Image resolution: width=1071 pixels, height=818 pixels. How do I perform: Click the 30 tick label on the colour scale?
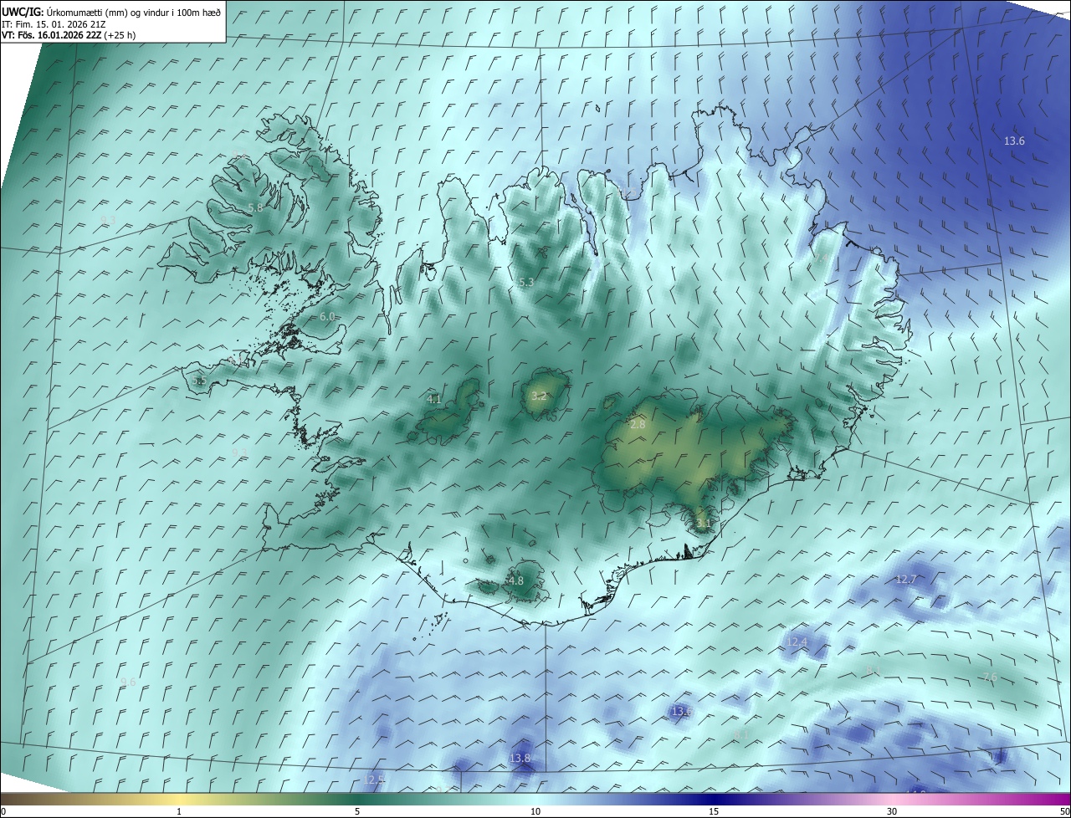coord(892,811)
